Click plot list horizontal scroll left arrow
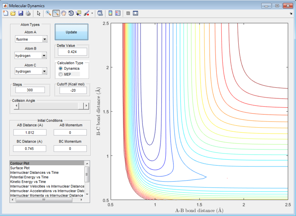 point(12,200)
